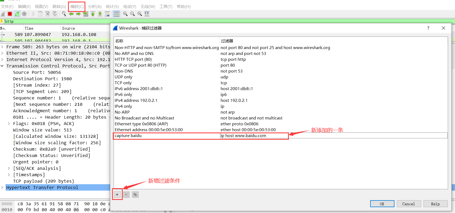
Task: Confirm the filter dialog with OK
Action: point(382,204)
